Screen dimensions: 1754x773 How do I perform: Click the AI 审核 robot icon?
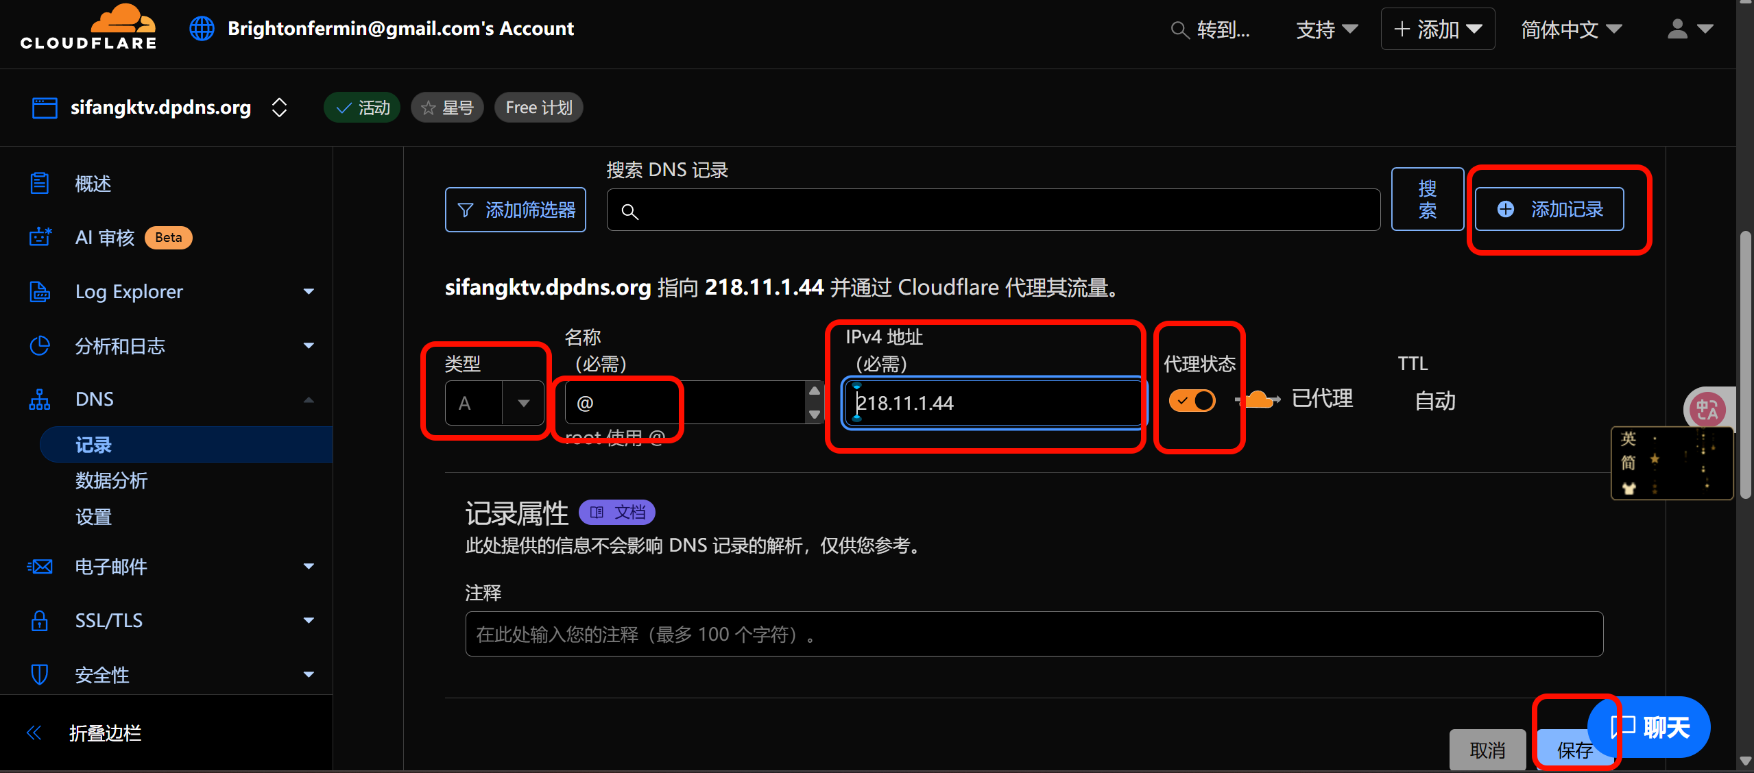coord(40,237)
